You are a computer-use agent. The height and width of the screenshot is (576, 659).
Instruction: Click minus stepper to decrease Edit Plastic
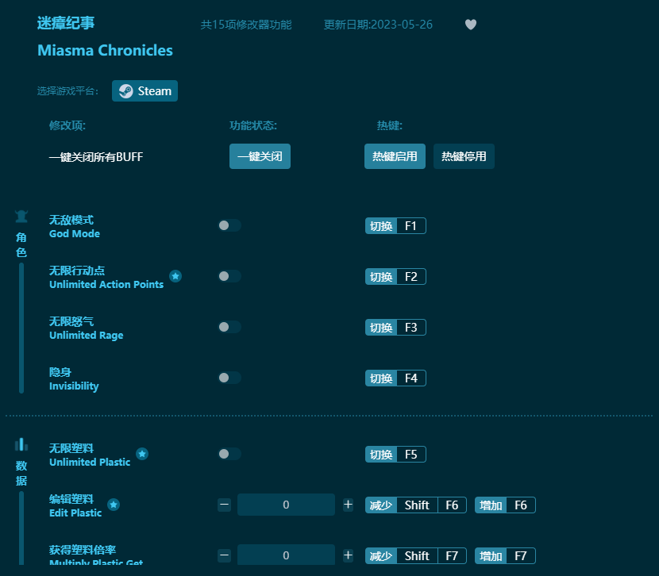[x=224, y=504]
